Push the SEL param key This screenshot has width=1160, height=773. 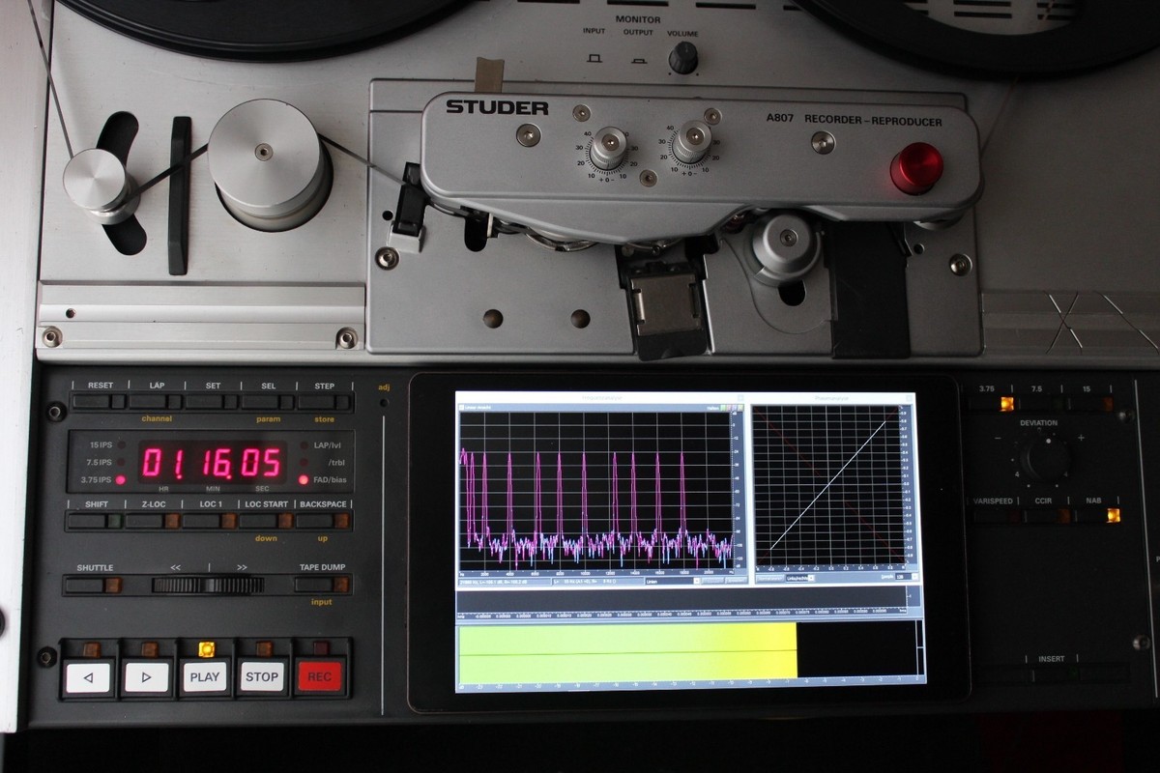268,401
